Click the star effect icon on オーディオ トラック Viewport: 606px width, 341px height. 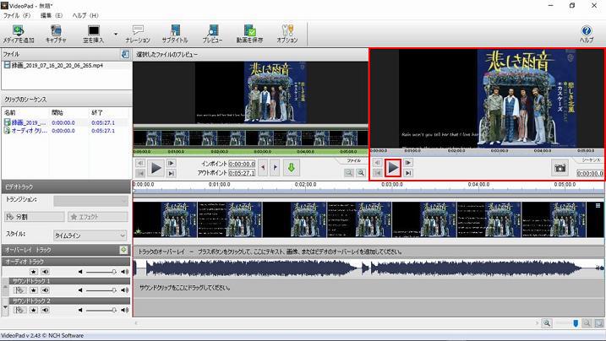pyautogui.click(x=34, y=272)
